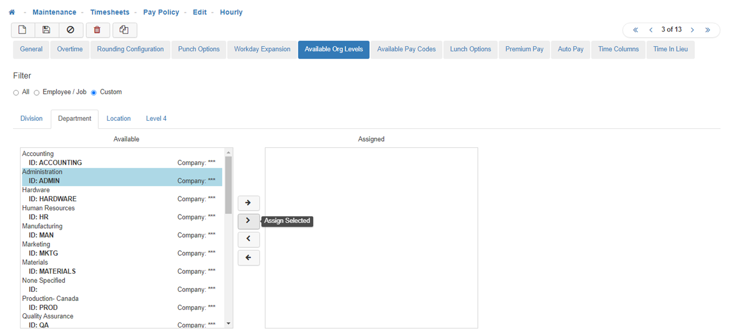Select Human Resources in the Available list

(x=49, y=208)
